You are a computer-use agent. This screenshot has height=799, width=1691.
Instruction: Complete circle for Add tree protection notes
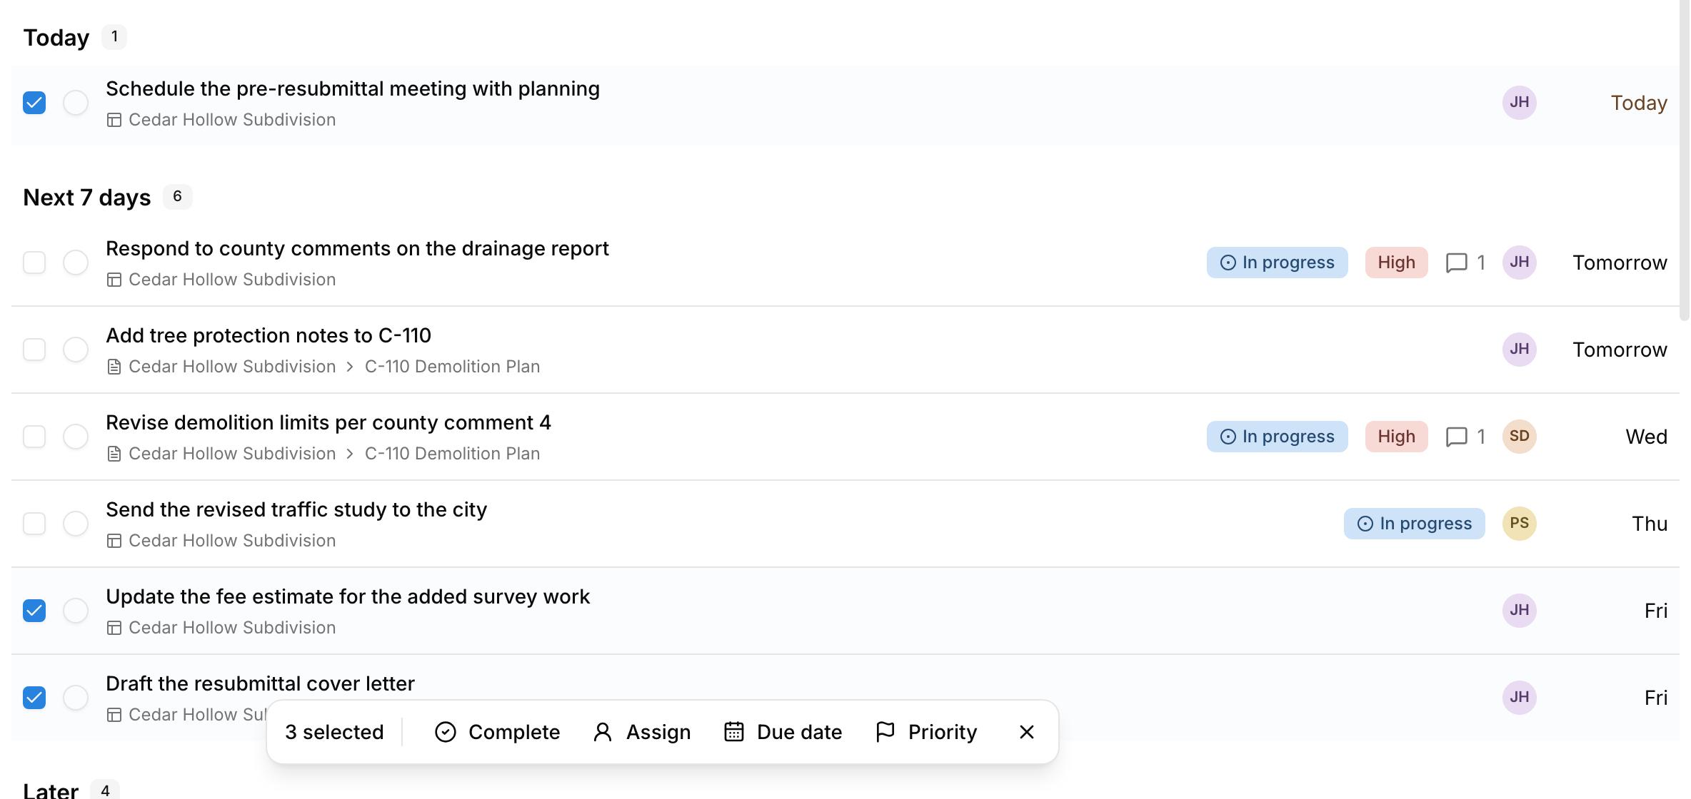(76, 350)
